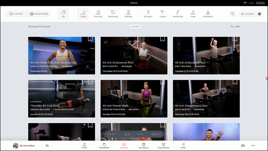The width and height of the screenshot is (268, 151).
Task: Go to the Programs tab
Action: [x=104, y=146]
